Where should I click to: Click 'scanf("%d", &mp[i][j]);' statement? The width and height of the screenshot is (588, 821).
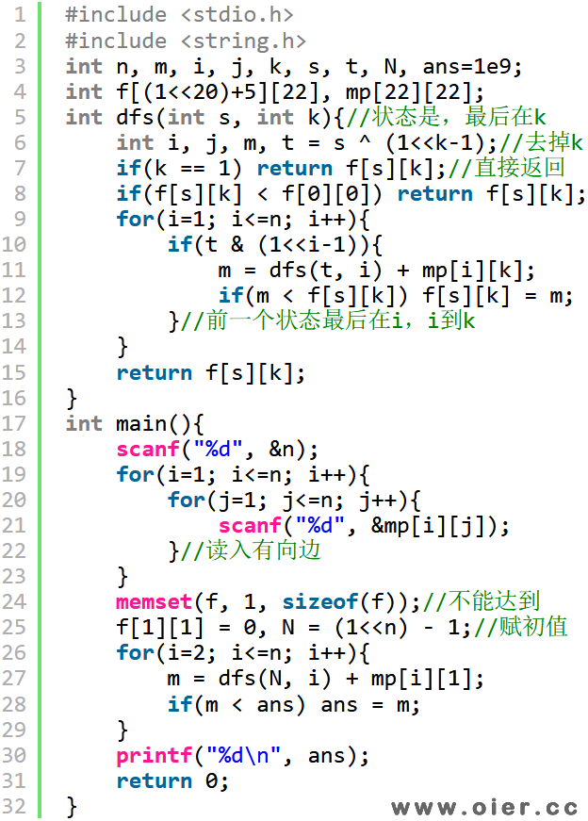[364, 526]
